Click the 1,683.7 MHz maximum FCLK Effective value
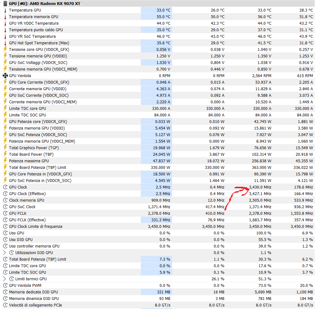The height and width of the screenshot is (309, 332). coord(260,220)
